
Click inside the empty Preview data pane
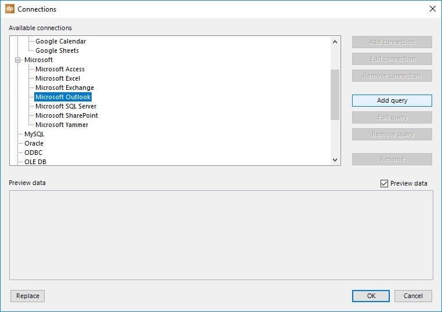(221, 235)
